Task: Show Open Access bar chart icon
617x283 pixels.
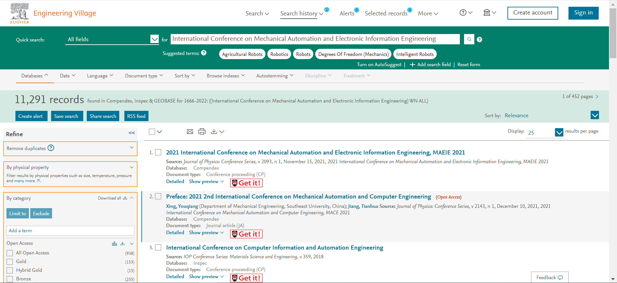Action: coord(114,244)
